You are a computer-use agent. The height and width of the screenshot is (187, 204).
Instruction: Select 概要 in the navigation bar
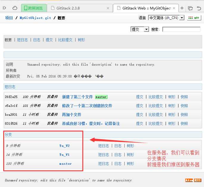click(8, 40)
